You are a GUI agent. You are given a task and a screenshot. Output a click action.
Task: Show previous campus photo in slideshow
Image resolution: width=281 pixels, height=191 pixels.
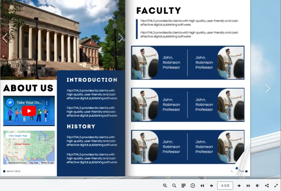(x=5, y=38)
